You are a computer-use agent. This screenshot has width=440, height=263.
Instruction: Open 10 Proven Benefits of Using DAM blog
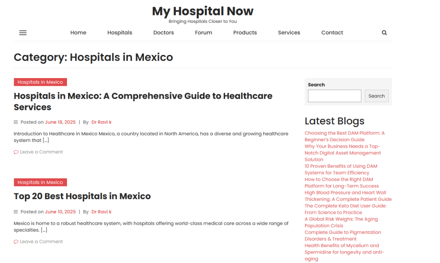[341, 169]
